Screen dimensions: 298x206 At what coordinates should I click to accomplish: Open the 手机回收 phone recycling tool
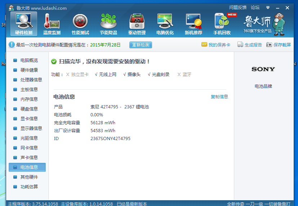click(222, 24)
